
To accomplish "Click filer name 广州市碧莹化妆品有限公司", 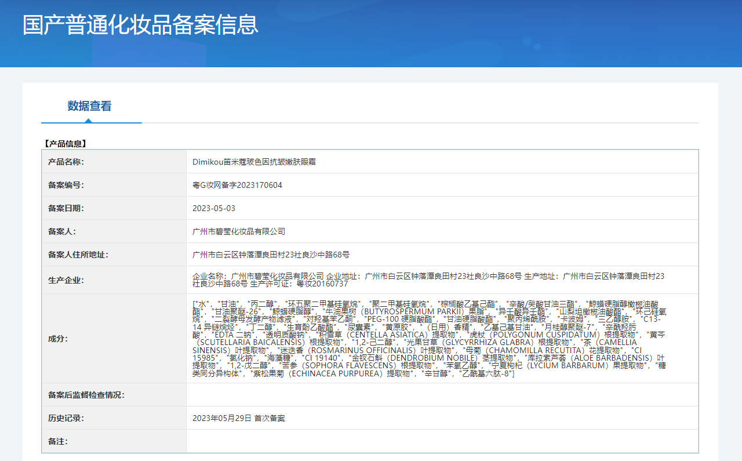I will (239, 231).
